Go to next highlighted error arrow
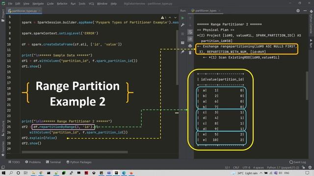Screen dimensions: 314x176 click(x=175, y=18)
